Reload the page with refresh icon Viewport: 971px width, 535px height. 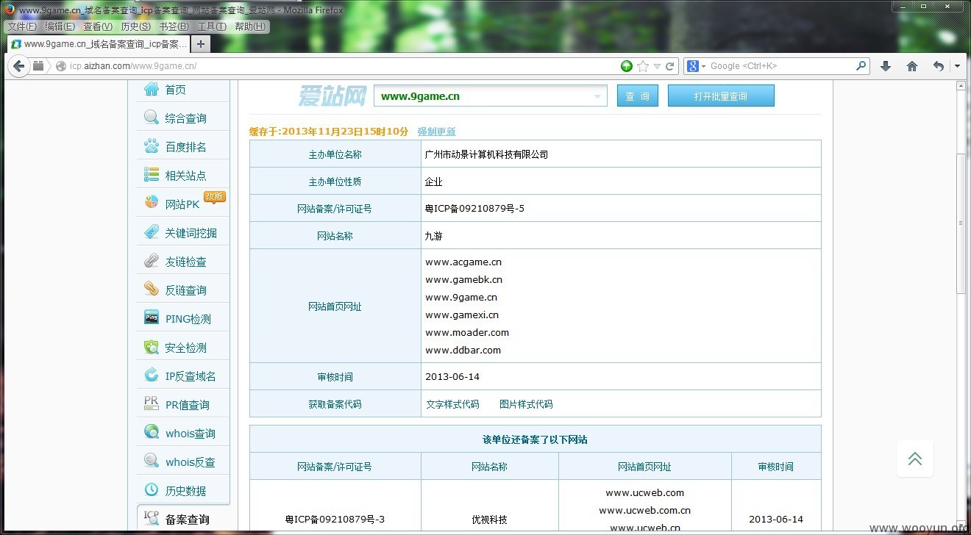click(x=670, y=66)
